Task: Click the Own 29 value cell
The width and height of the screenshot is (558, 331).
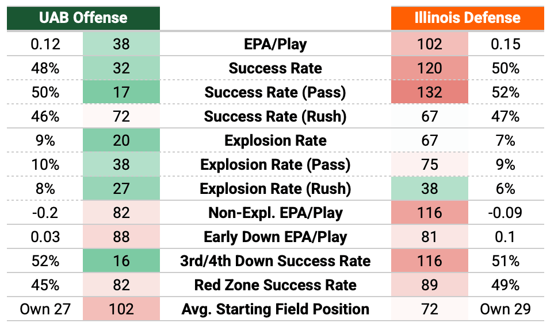Action: 506,309
